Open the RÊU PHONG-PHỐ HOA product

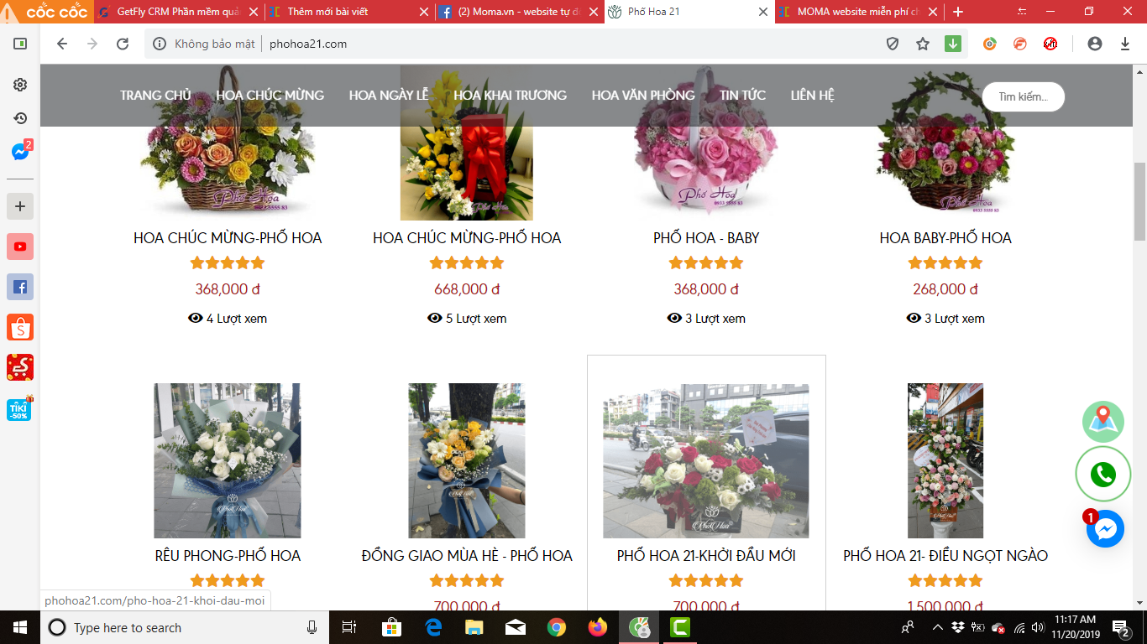pos(228,556)
